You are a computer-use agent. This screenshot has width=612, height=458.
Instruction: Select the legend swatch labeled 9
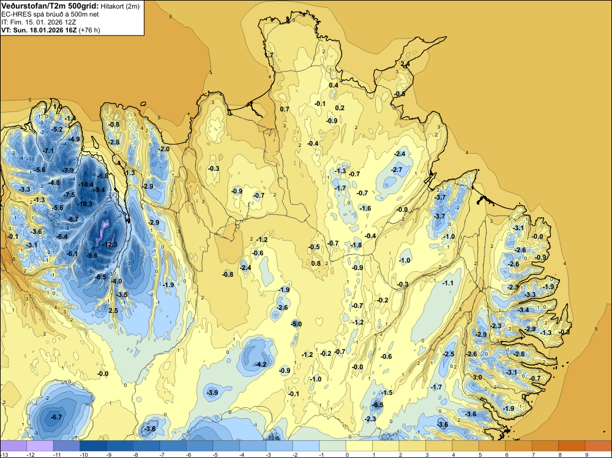599,446
